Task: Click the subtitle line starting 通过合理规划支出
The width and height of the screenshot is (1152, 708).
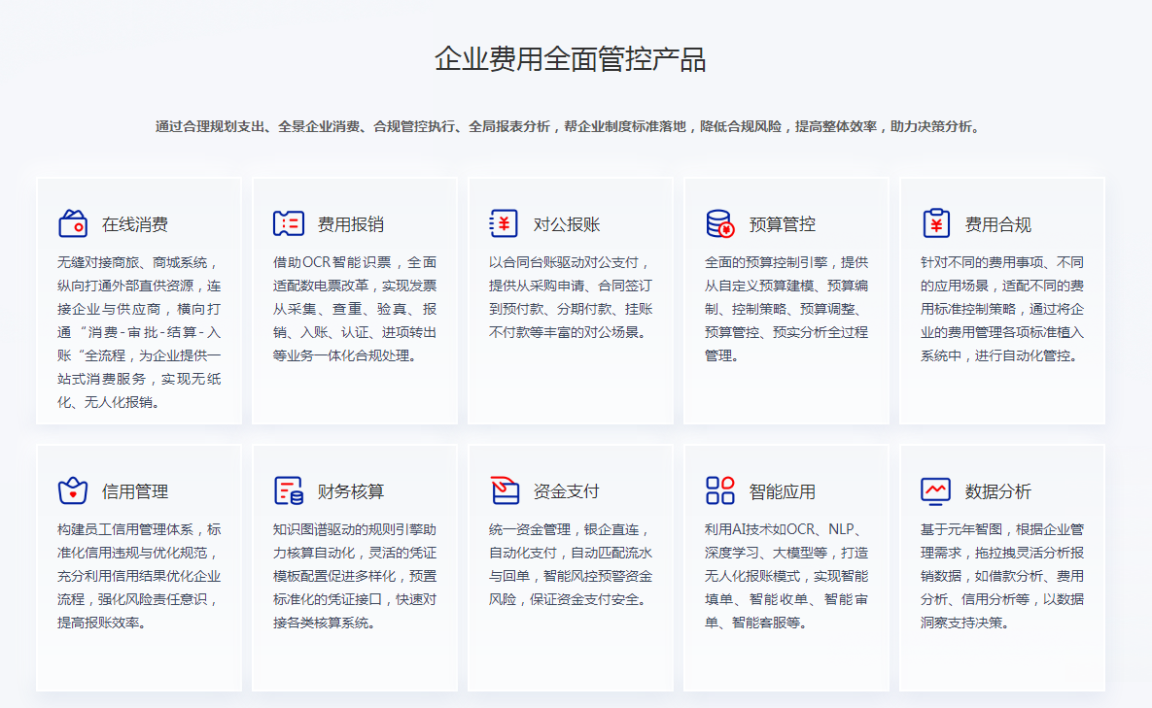Action: (570, 126)
